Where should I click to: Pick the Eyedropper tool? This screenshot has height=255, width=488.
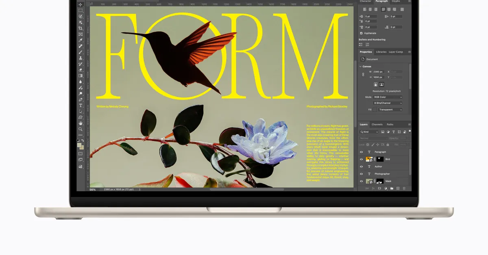81,40
